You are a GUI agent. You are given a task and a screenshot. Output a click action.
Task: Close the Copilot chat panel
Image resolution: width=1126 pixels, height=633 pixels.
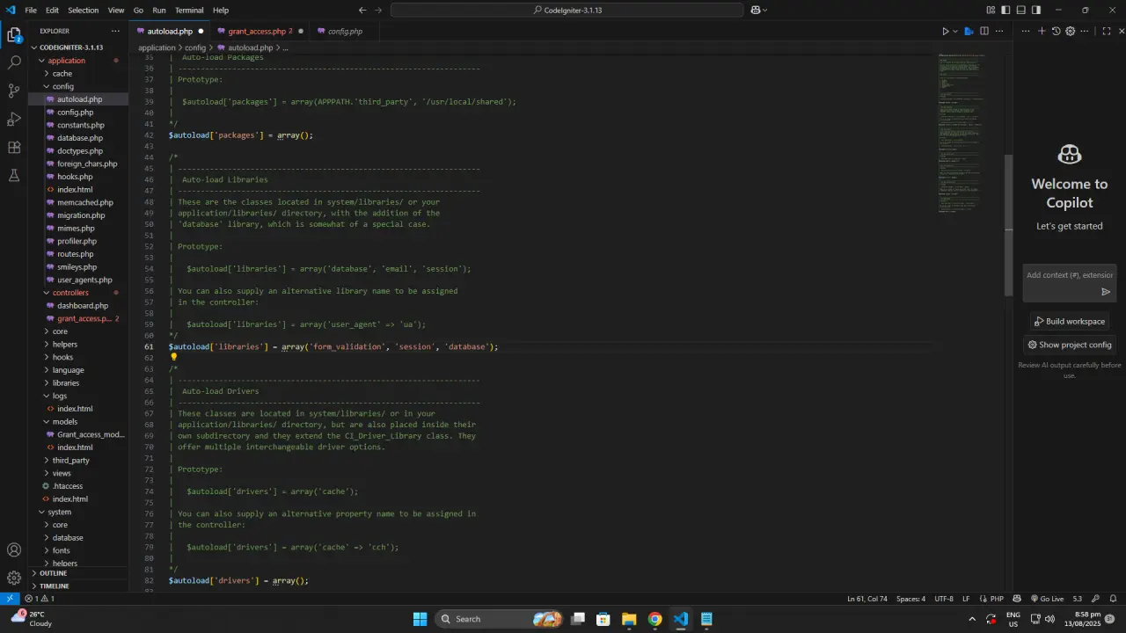click(x=1121, y=31)
